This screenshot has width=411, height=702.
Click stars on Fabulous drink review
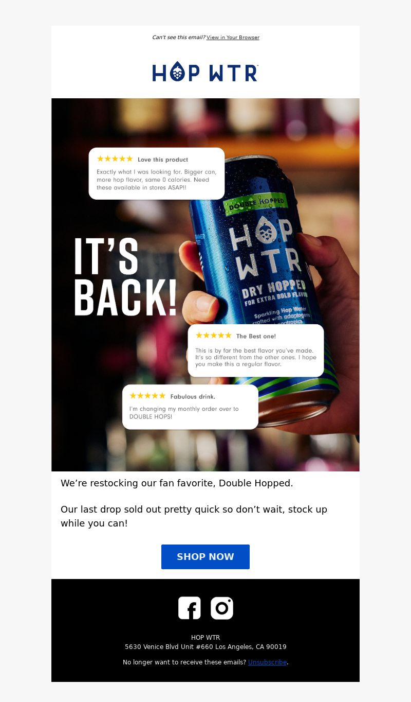click(147, 396)
